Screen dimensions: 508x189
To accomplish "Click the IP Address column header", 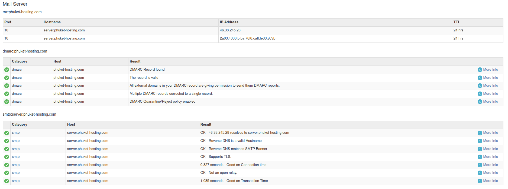I will 229,22.
